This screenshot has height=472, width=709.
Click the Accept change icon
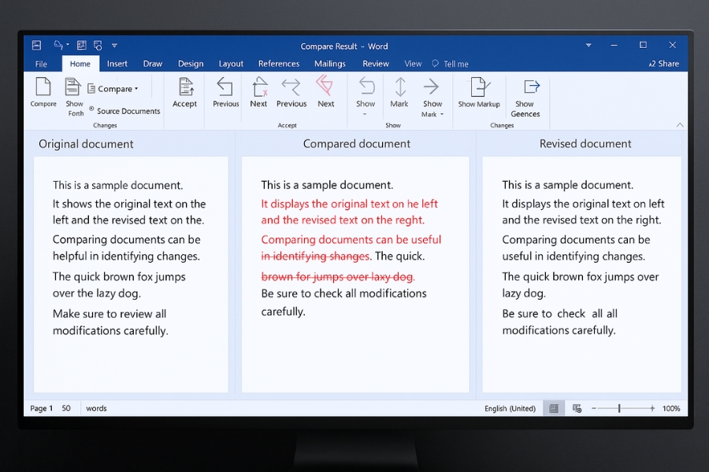(184, 93)
